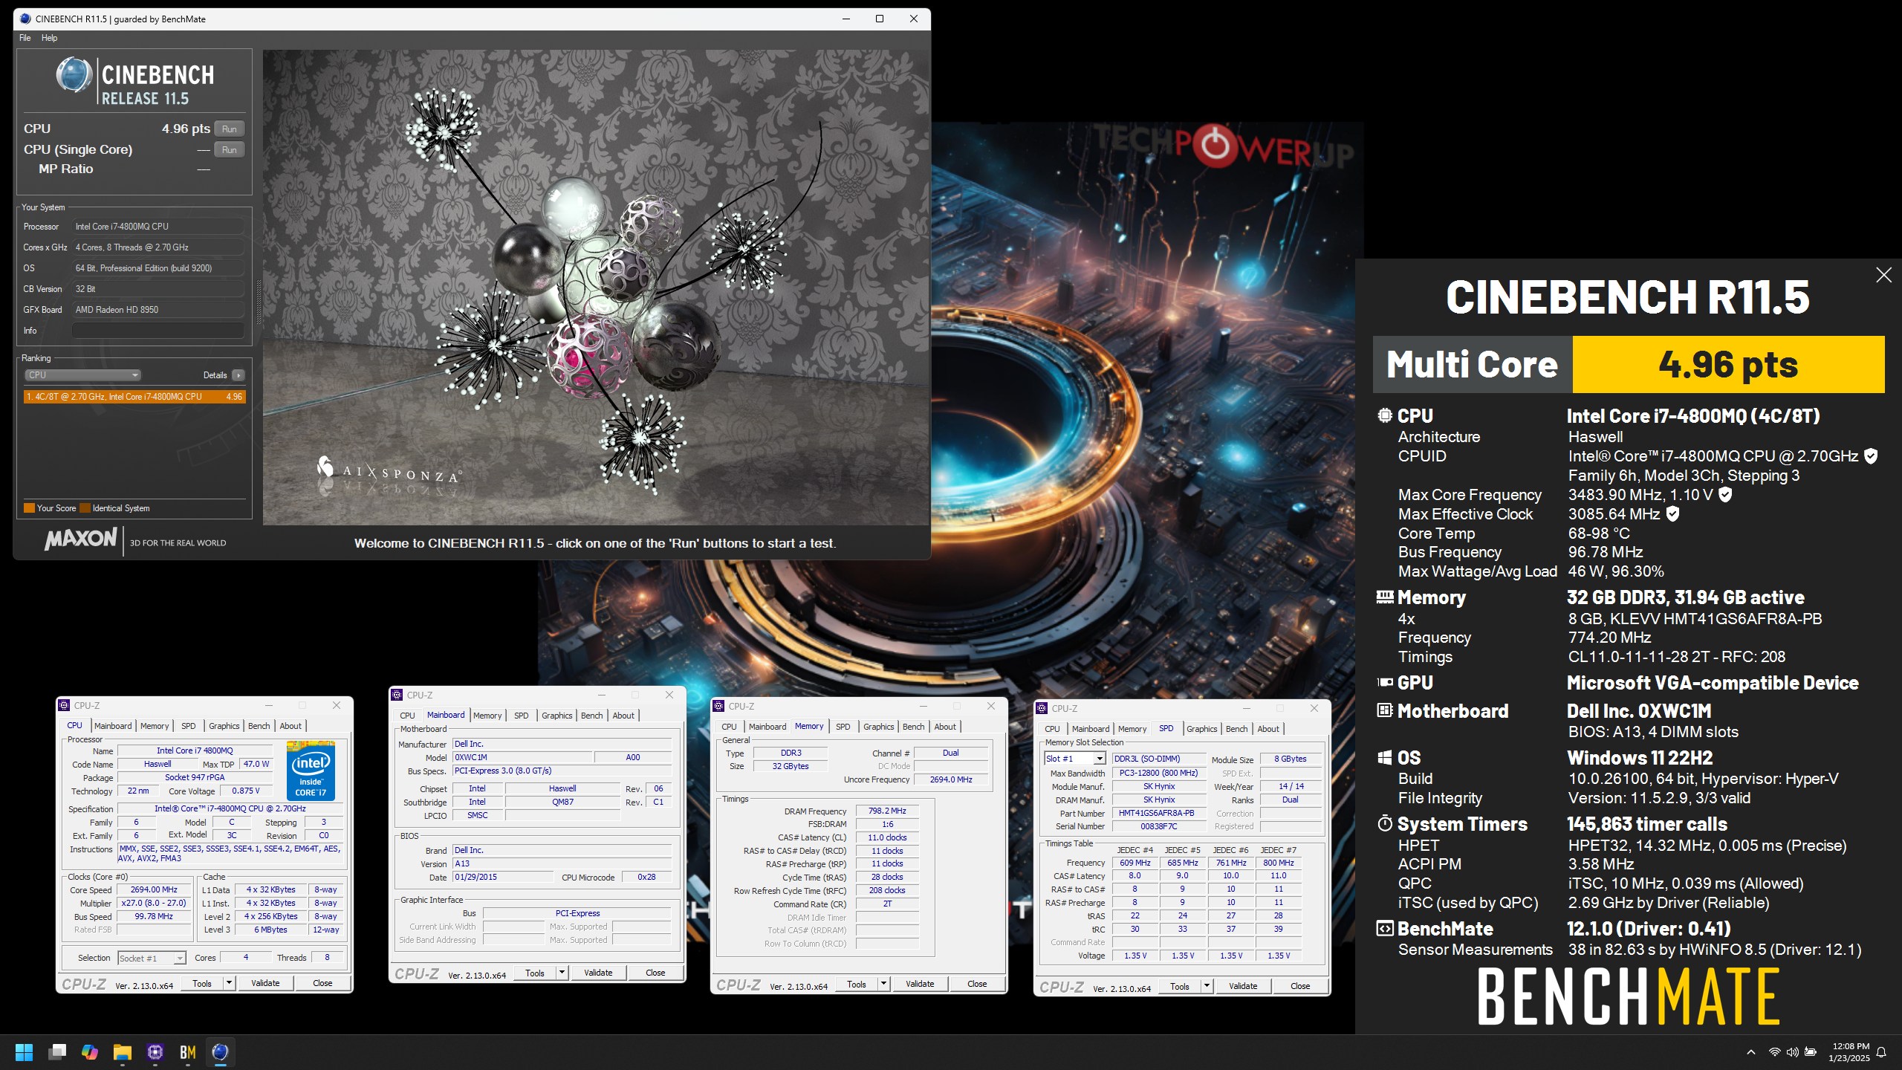Select the 4.96 ranking entry for i7-4800MQ
Image resolution: width=1902 pixels, height=1070 pixels.
(x=134, y=397)
